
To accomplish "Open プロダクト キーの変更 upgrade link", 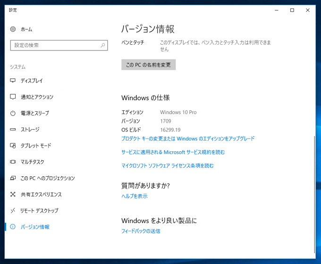I will pos(188,139).
